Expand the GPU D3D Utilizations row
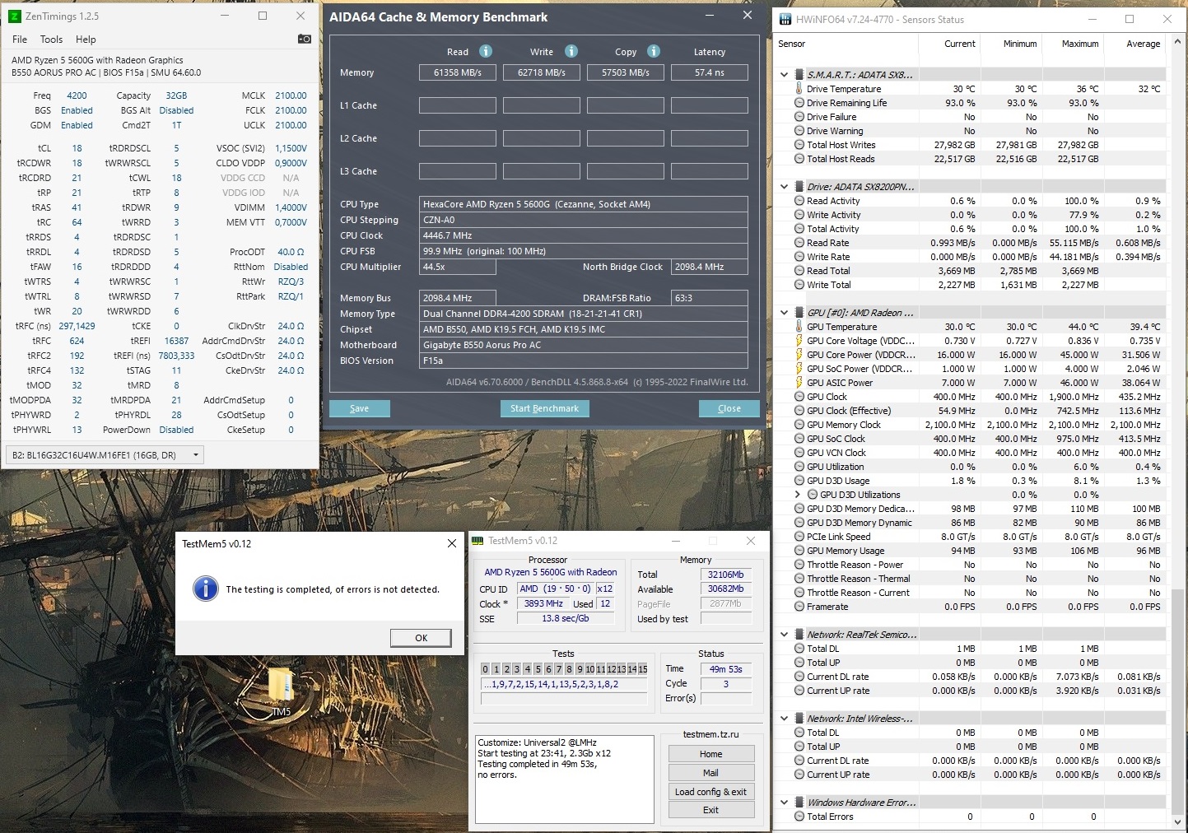 pyautogui.click(x=797, y=495)
